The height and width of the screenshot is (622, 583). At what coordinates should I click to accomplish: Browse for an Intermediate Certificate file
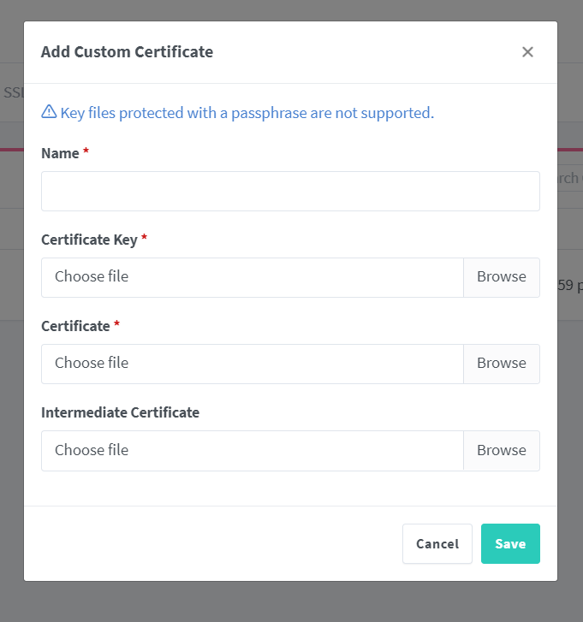(x=501, y=450)
